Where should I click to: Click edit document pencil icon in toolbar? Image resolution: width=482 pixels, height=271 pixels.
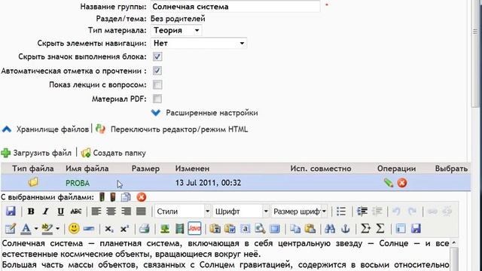11,229
